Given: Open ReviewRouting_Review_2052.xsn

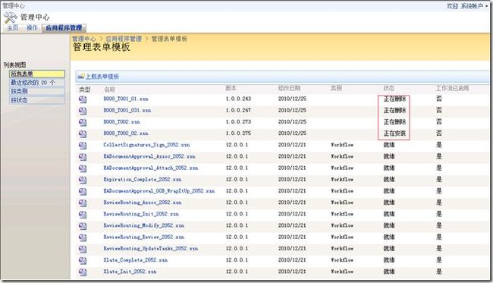Looking at the screenshot, I should pyautogui.click(x=144, y=237).
